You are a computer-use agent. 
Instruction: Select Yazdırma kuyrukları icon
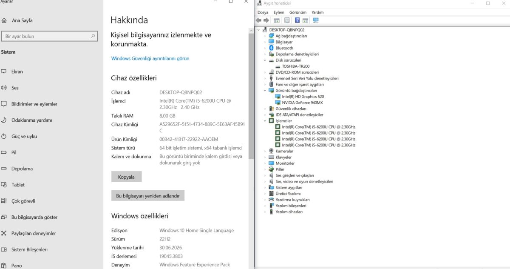(x=271, y=200)
